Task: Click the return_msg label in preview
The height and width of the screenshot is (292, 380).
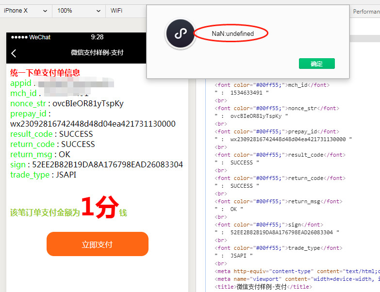Action: (31, 154)
